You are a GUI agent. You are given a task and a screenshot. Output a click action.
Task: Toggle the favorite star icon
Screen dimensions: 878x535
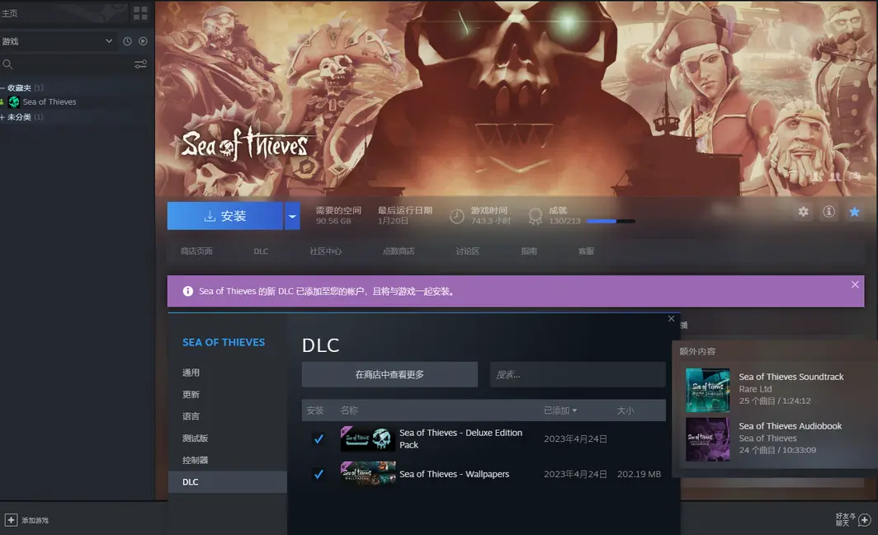pos(855,212)
